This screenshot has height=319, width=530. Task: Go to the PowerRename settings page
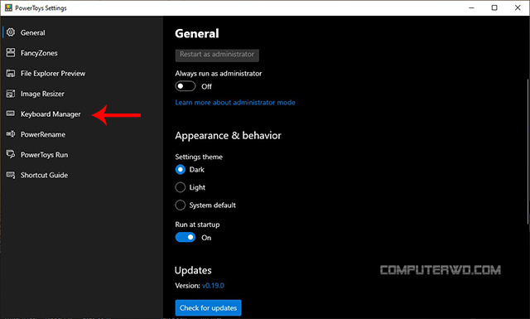tap(43, 134)
